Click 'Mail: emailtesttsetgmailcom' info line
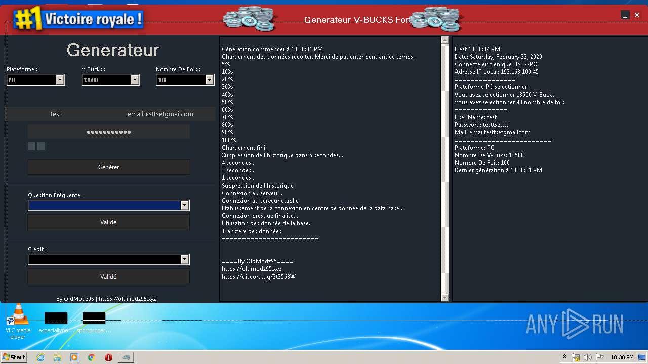 (493, 132)
